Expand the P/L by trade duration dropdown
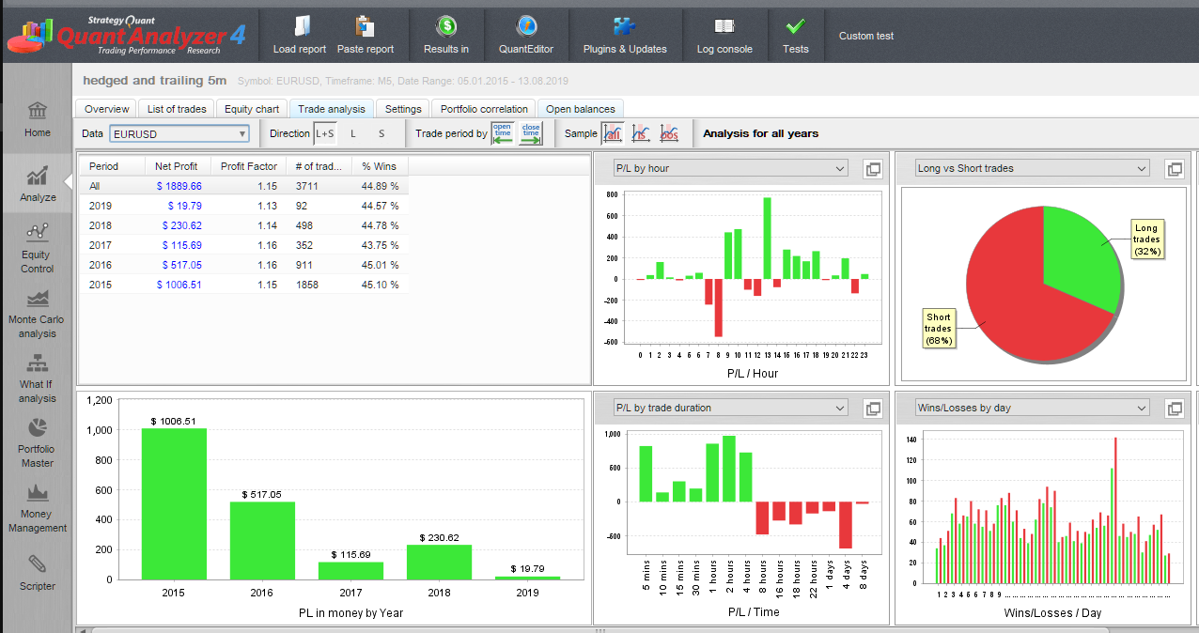 coord(730,409)
